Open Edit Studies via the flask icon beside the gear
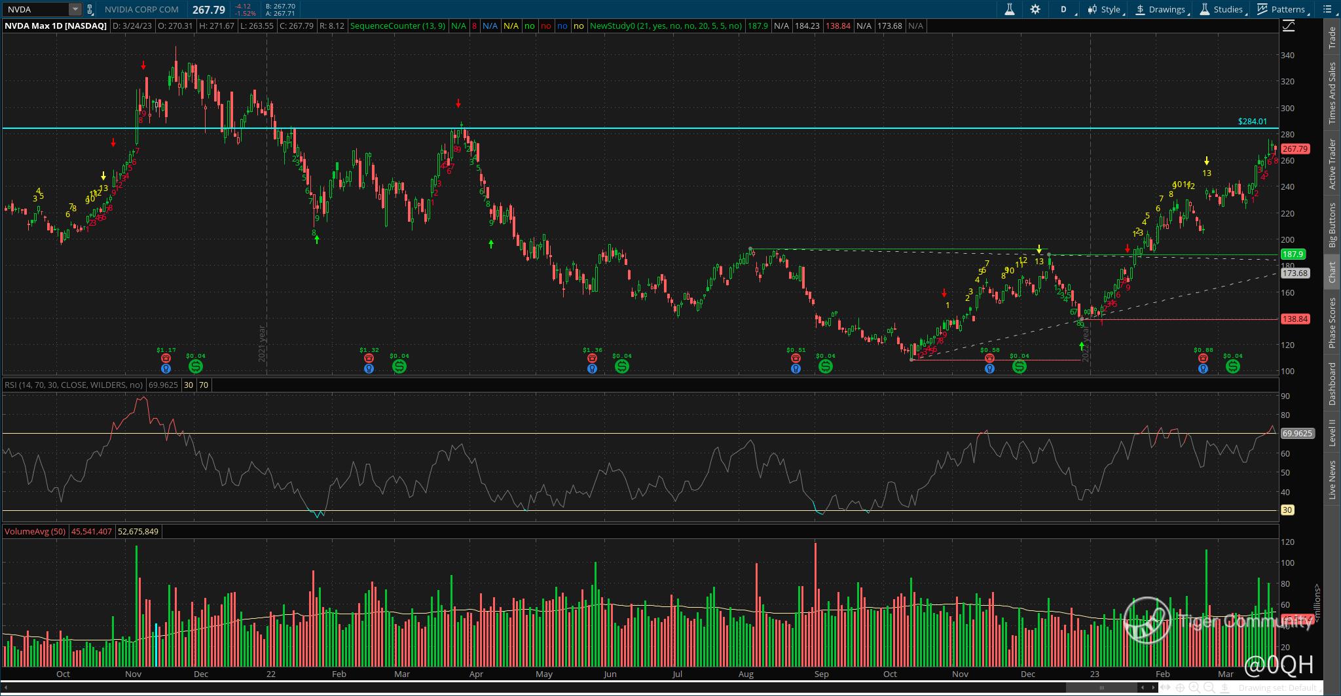The height and width of the screenshot is (696, 1341). (1009, 9)
